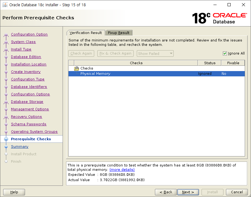The image size is (251, 197).
Task: Click the Database Edition step marker icon
Action: [x=6, y=57]
